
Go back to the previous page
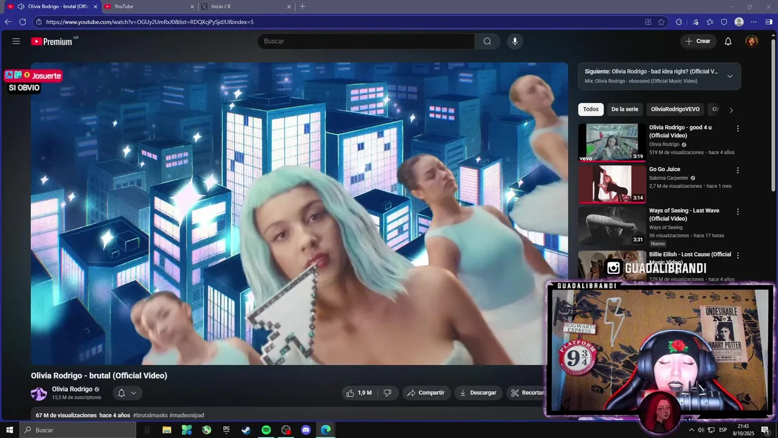click(x=8, y=22)
